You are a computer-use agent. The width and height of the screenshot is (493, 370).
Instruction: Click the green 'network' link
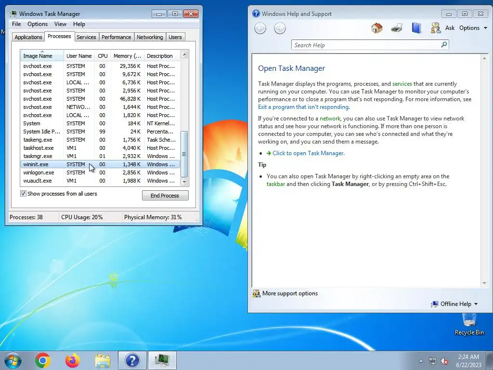coord(330,119)
